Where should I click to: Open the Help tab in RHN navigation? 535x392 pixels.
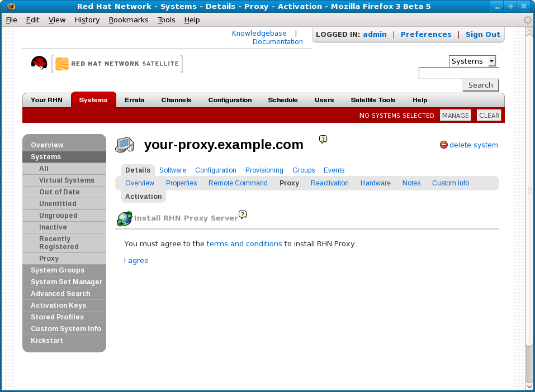420,100
